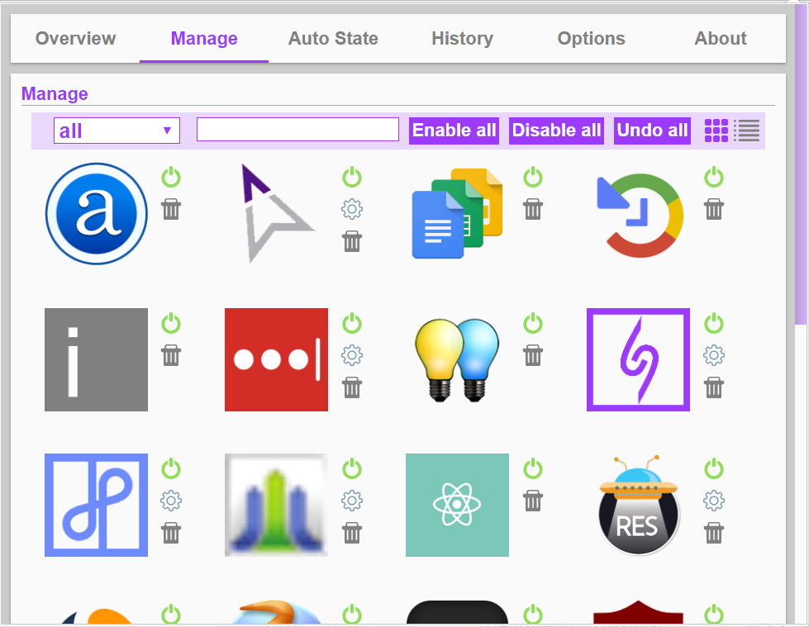Delete the blue 'a' extension
This screenshot has height=627, width=809.
click(x=171, y=209)
